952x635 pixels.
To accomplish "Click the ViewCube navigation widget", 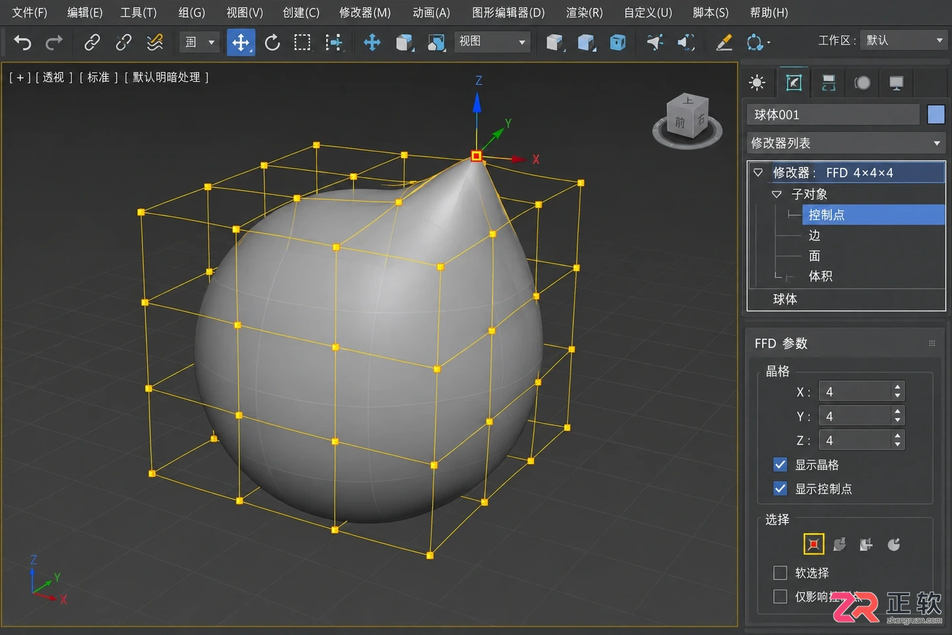I will tap(688, 121).
